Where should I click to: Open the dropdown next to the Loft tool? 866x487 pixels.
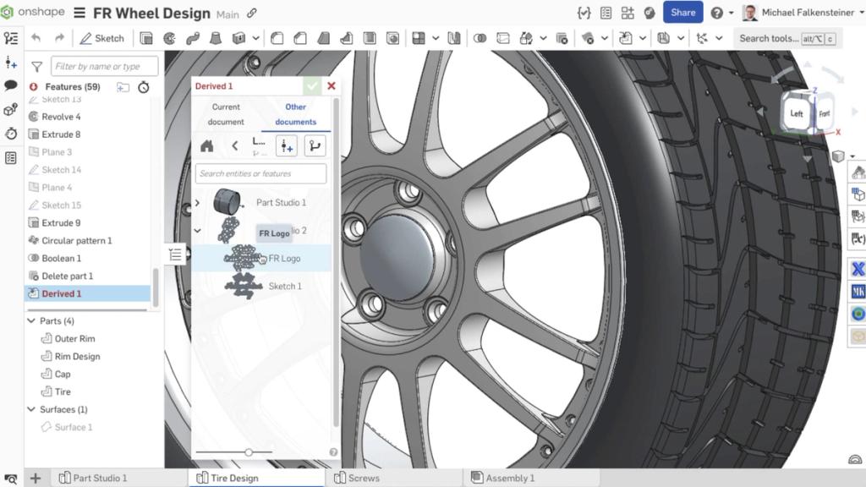coord(256,38)
